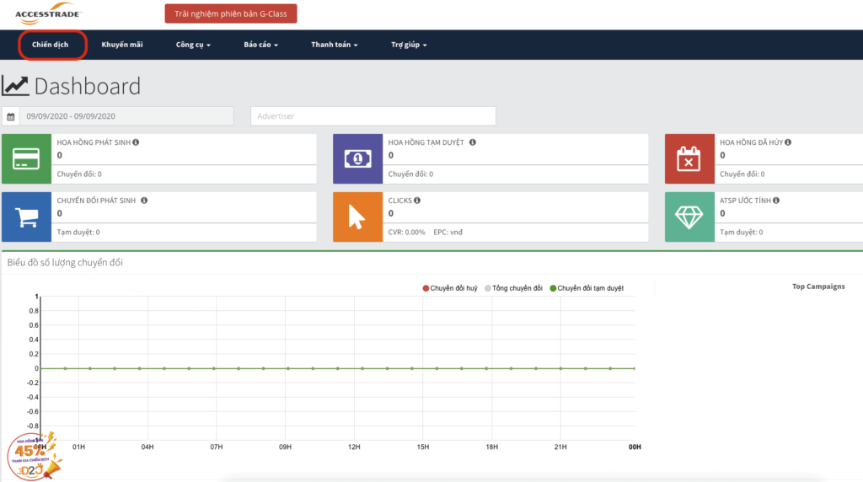Screen dimensions: 863x482
Task: Click the blue shopping cart icon
Action: coord(26,217)
